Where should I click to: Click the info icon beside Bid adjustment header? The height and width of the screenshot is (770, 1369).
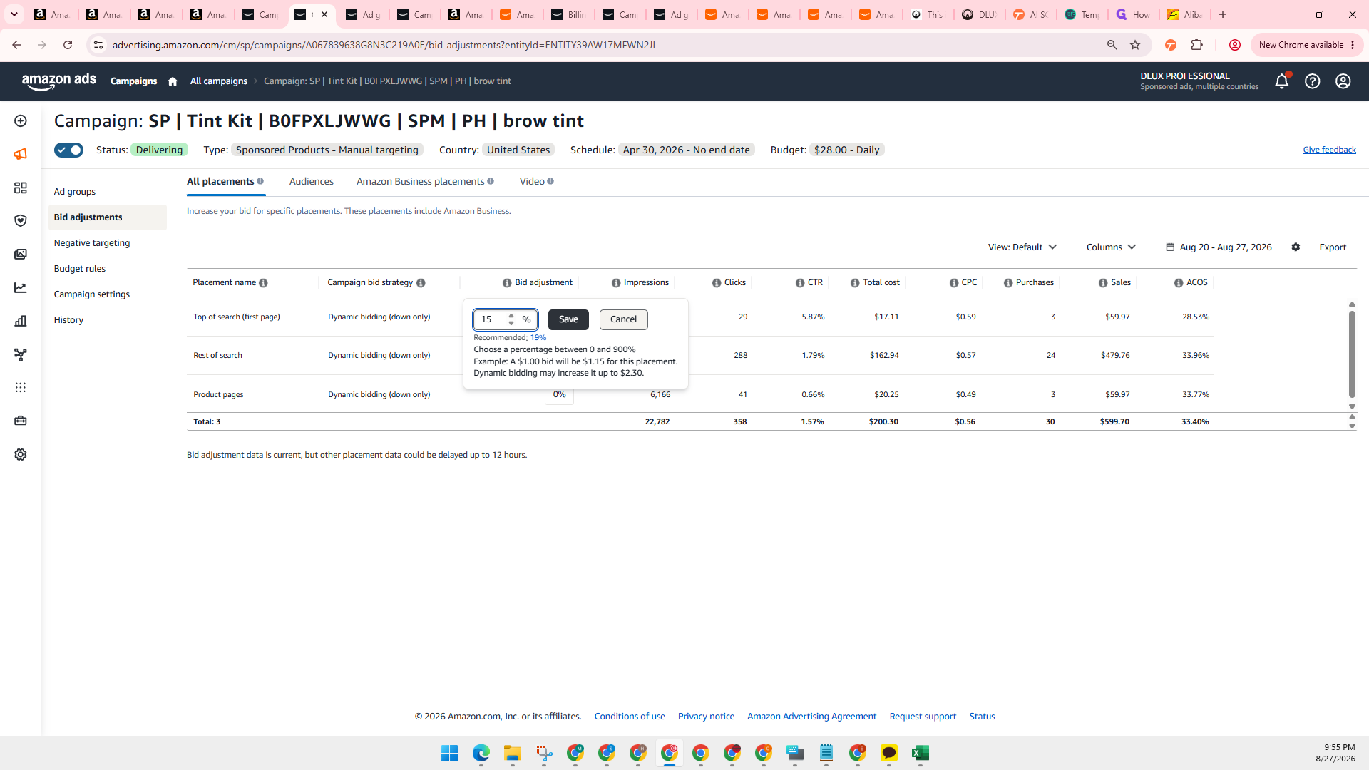[507, 283]
